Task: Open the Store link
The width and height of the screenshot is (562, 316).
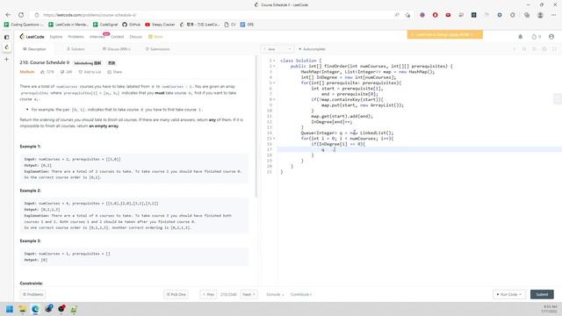Action: point(156,37)
